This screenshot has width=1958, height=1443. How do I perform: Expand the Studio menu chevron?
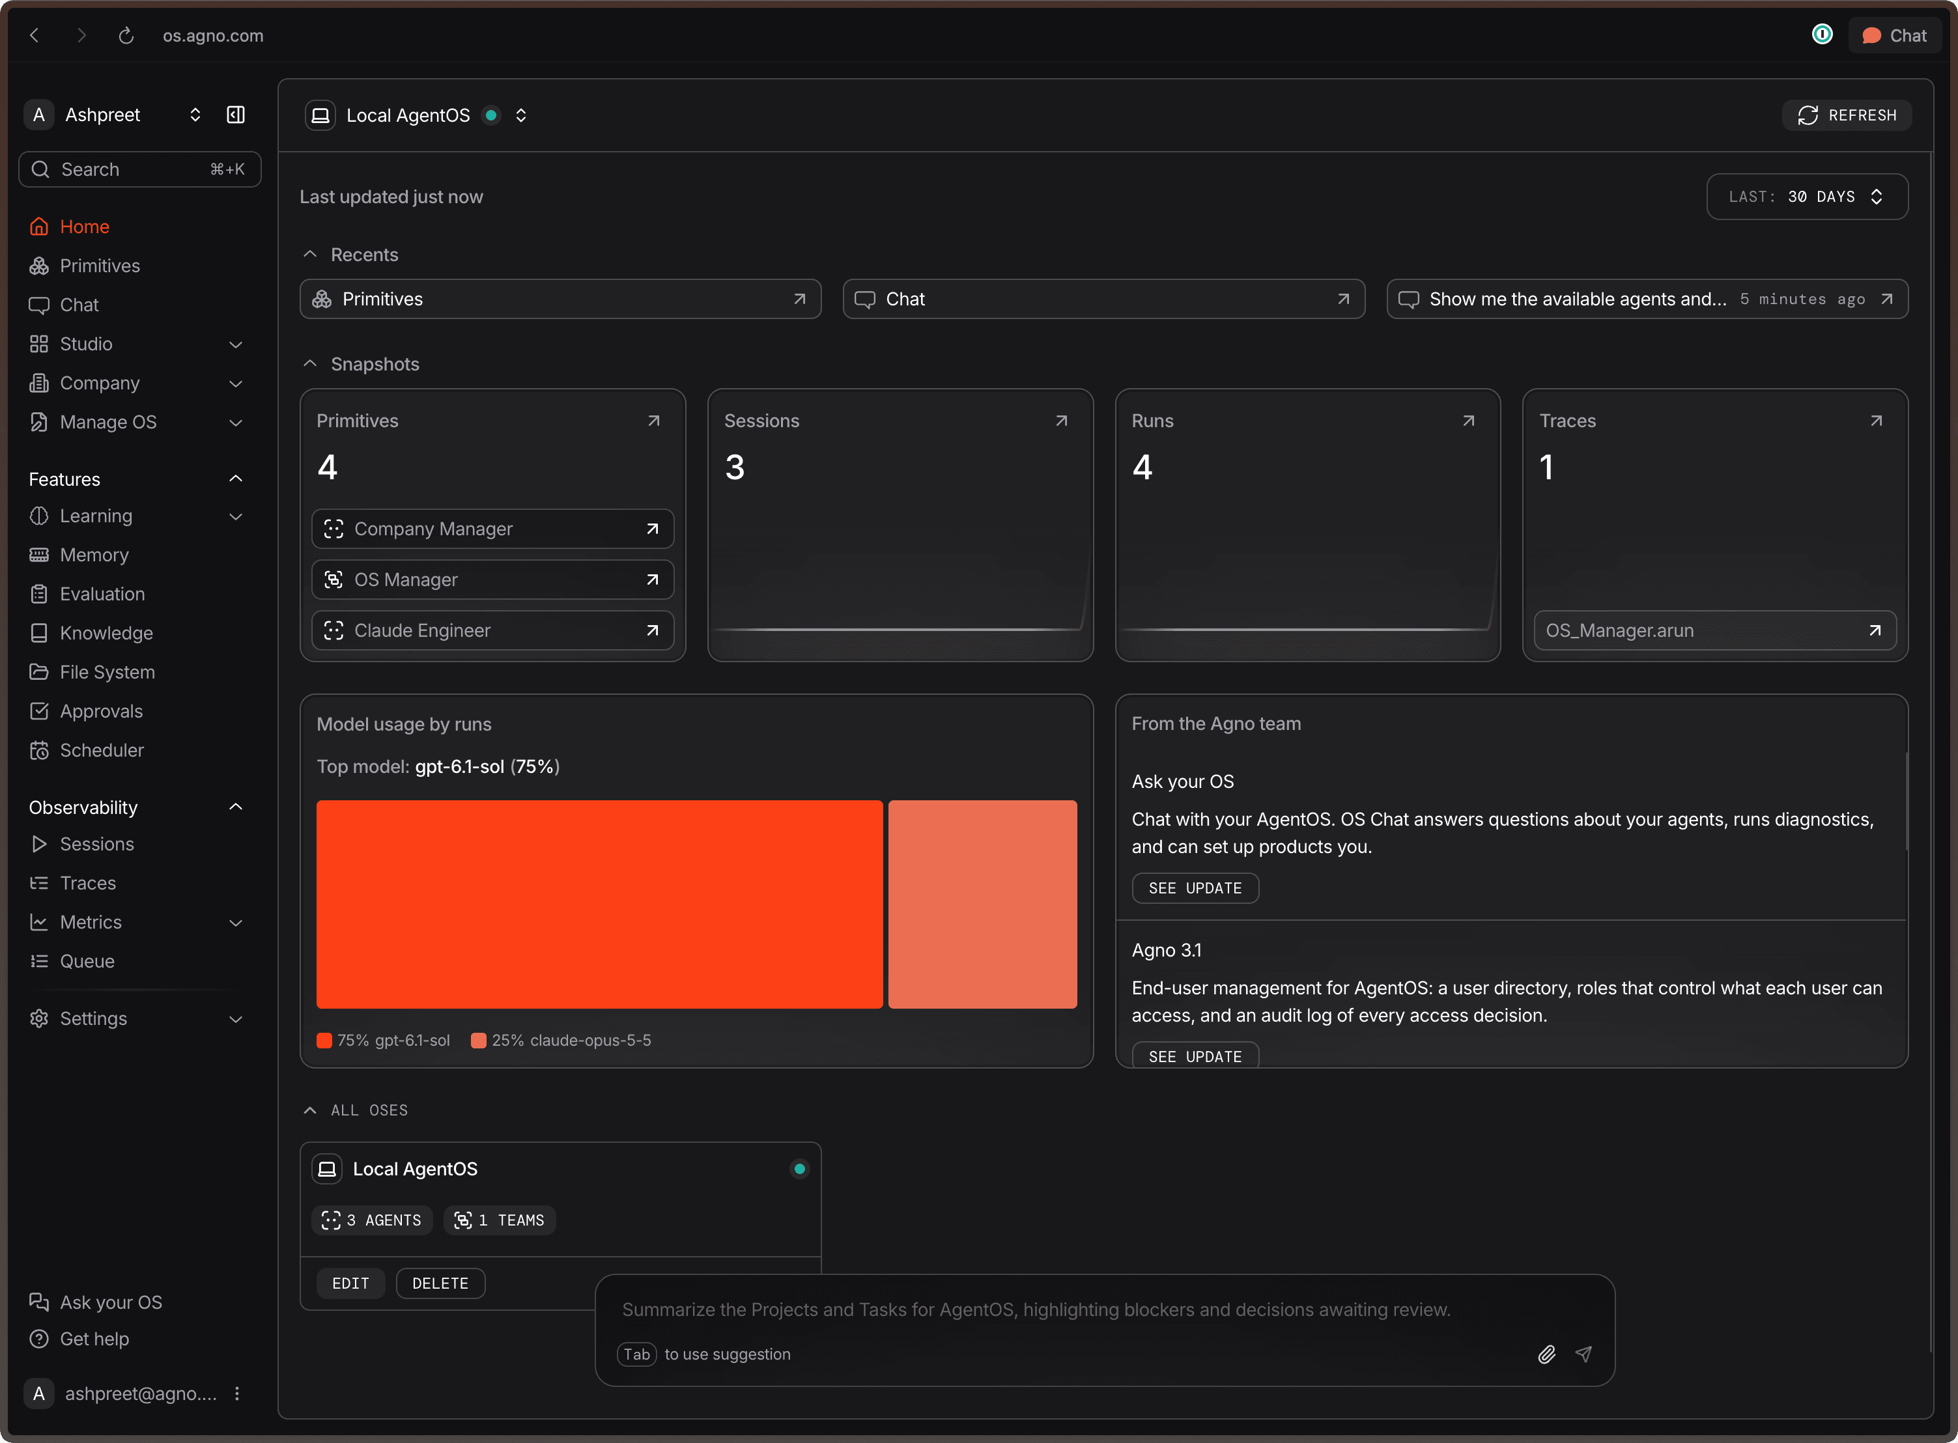[236, 344]
